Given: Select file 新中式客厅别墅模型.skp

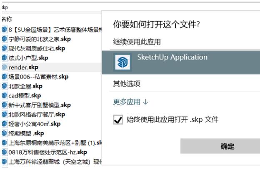Looking at the screenshot, I should [x=40, y=105].
